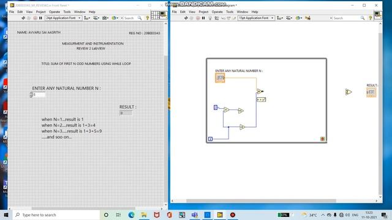
Task: Open Operate menu in the front panel window
Action: pos(55,12)
